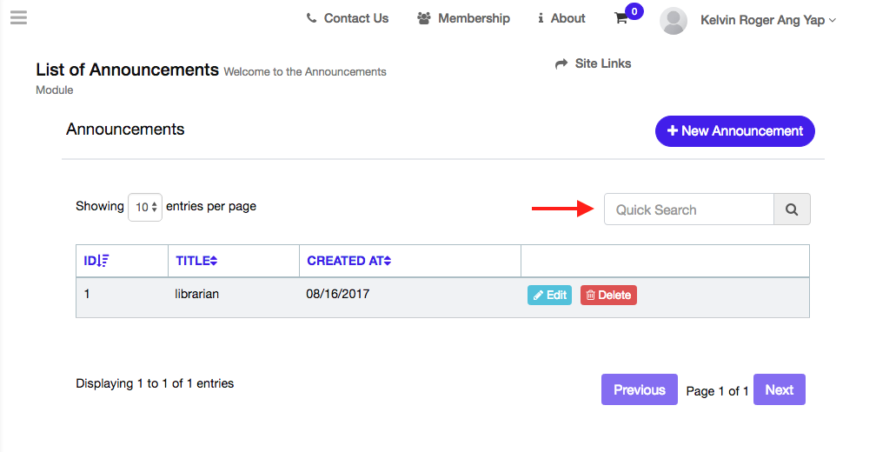The image size is (876, 452).
Task: Sort table by ID column
Action: click(x=96, y=260)
